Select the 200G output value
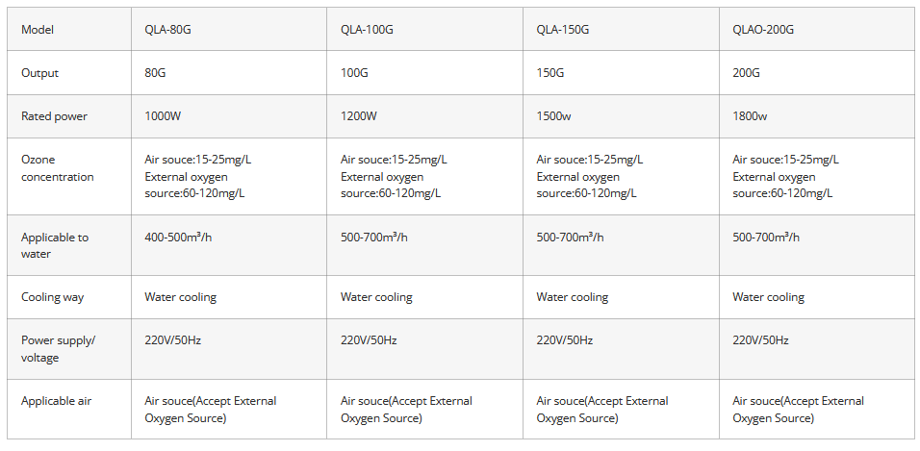The width and height of the screenshot is (920, 451). point(746,73)
